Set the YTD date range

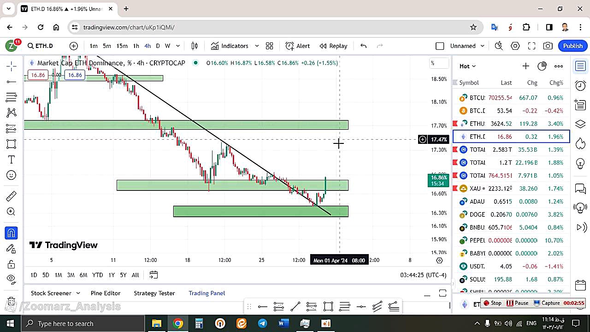pos(97,275)
